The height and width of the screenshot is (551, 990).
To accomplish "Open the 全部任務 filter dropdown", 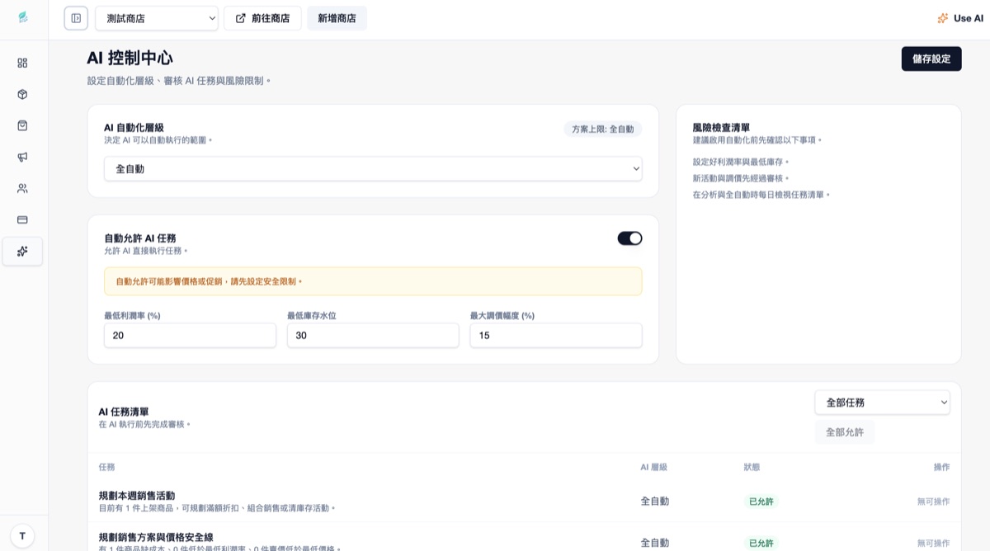I will coord(882,403).
